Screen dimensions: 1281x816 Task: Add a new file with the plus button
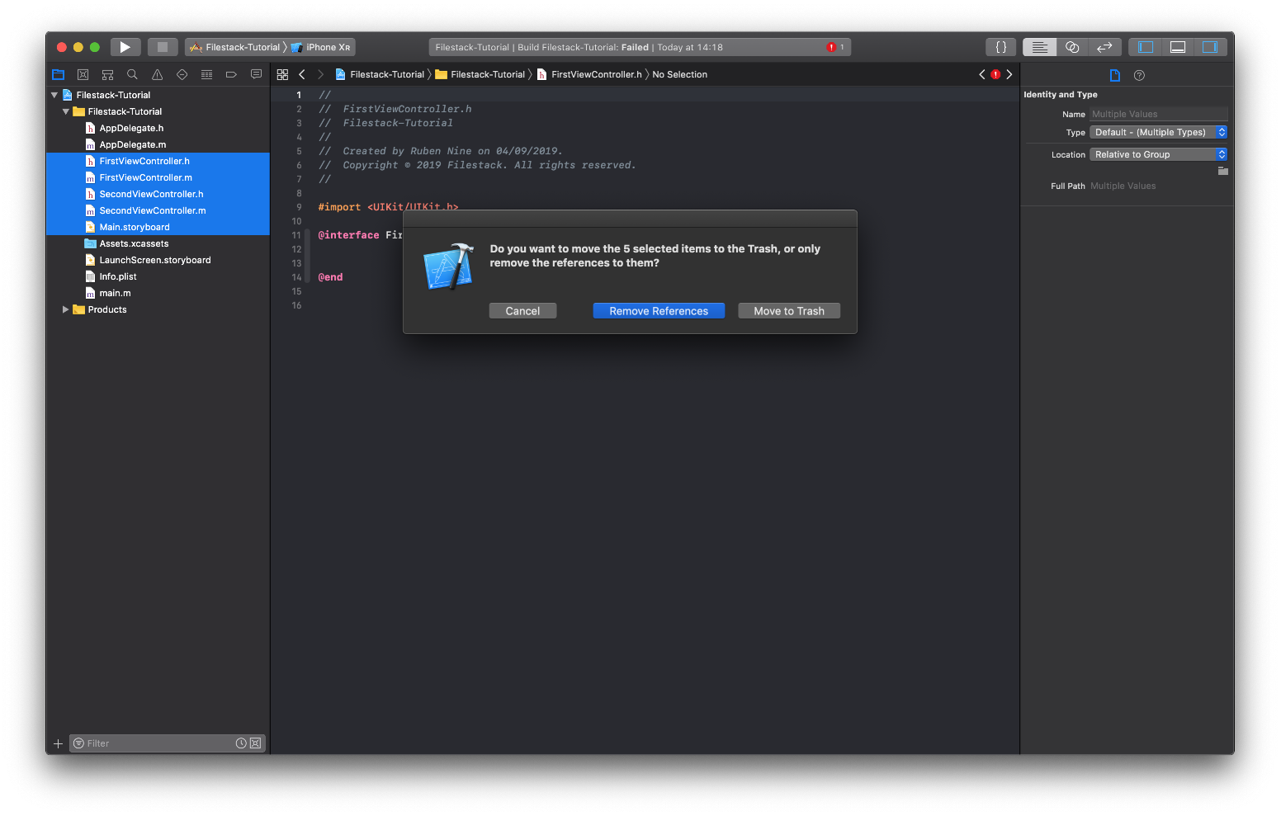pos(58,743)
